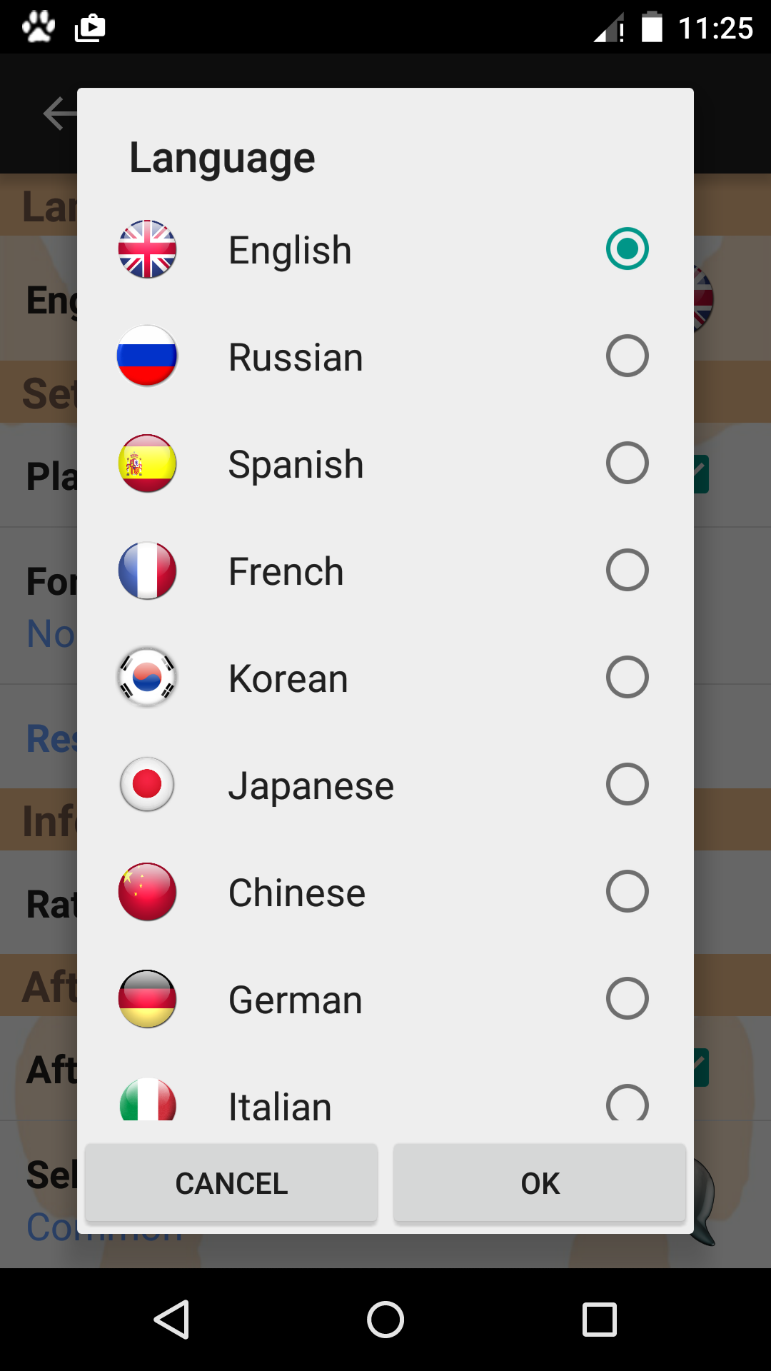
Task: Select the Chinese radio button
Action: click(x=627, y=891)
